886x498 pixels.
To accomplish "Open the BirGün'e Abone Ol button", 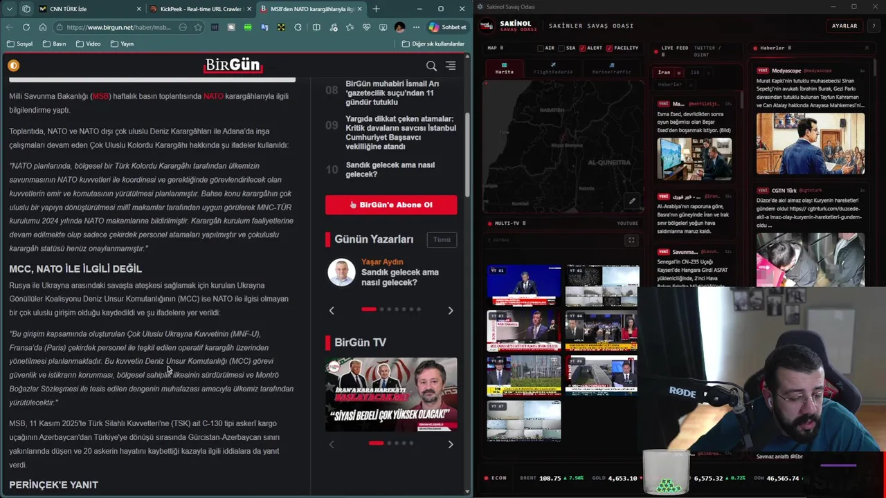I will click(x=391, y=205).
